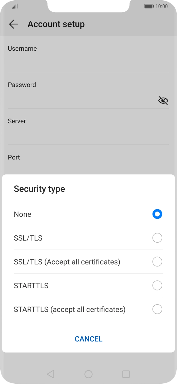Toggle password visibility eye icon

pos(163,100)
